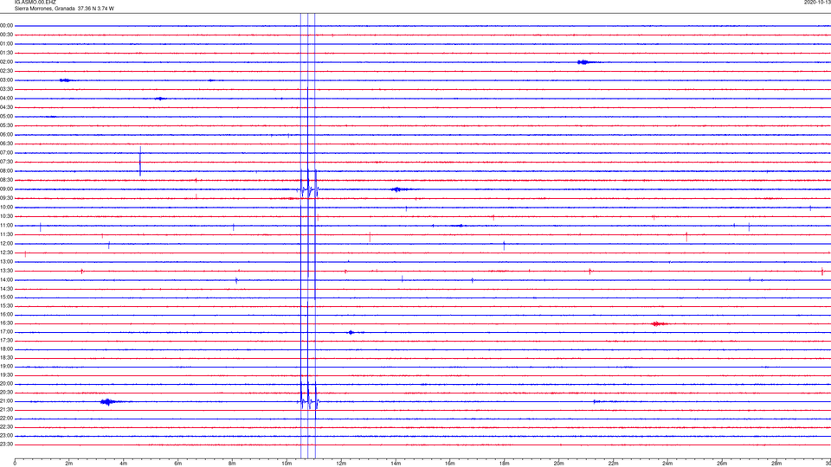This screenshot has height=467, width=831.
Task: Select the 19:30 trace time label
Action: [7, 374]
